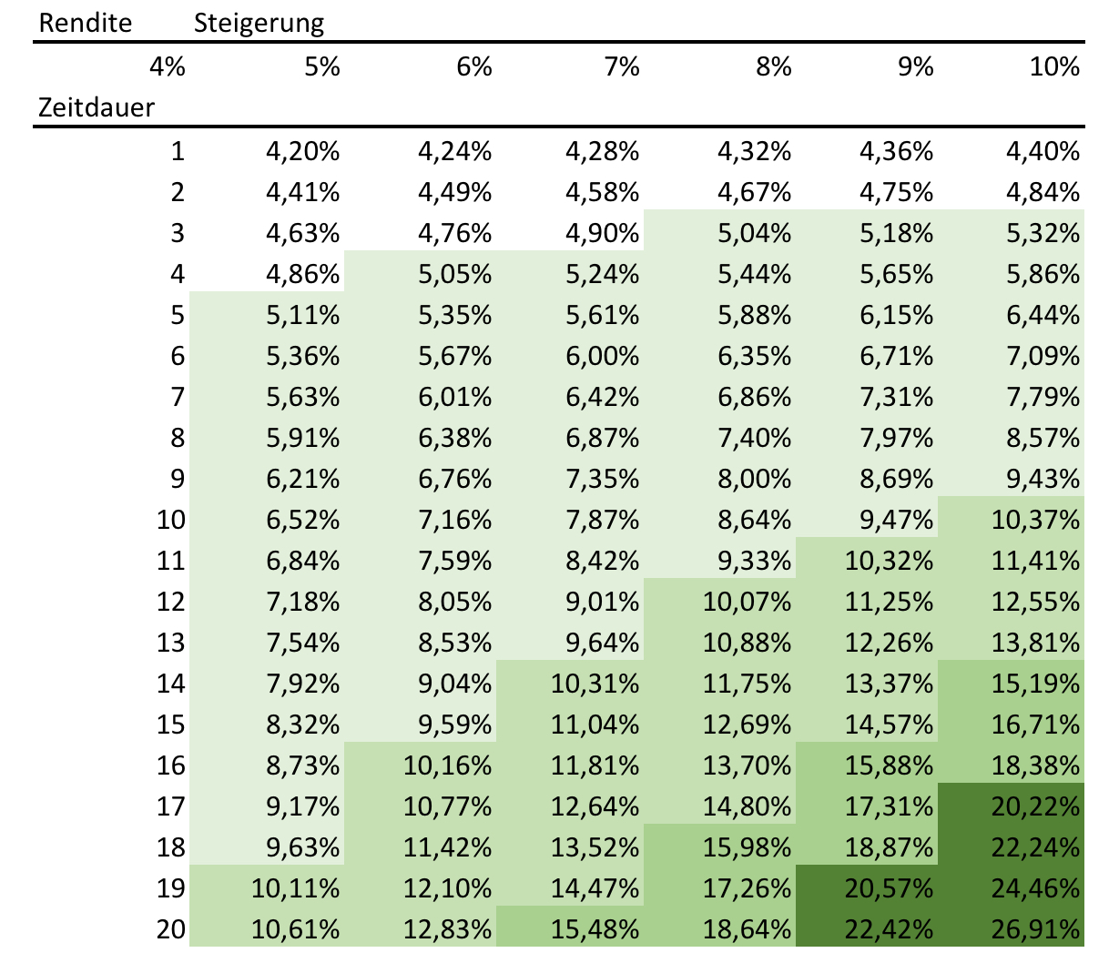Select the cell containing 10,11%
1119x963 pixels.
295,888
